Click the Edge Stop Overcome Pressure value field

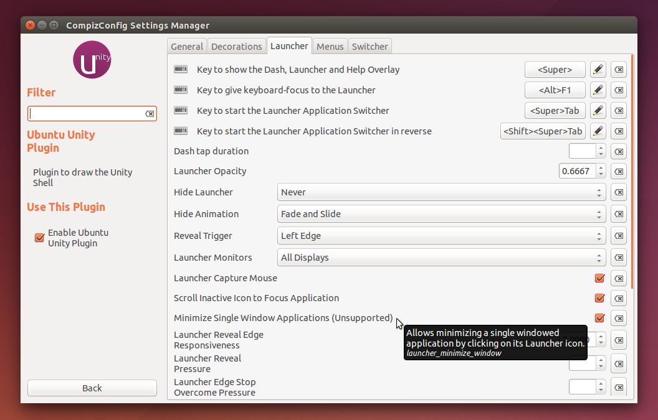(583, 387)
